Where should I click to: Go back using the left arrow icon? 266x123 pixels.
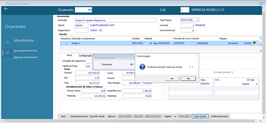click(x=6, y=9)
